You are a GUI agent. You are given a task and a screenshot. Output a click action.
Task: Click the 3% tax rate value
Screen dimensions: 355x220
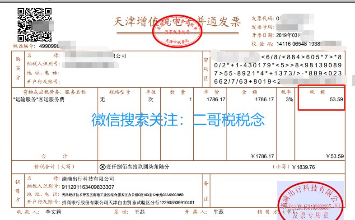(289, 99)
